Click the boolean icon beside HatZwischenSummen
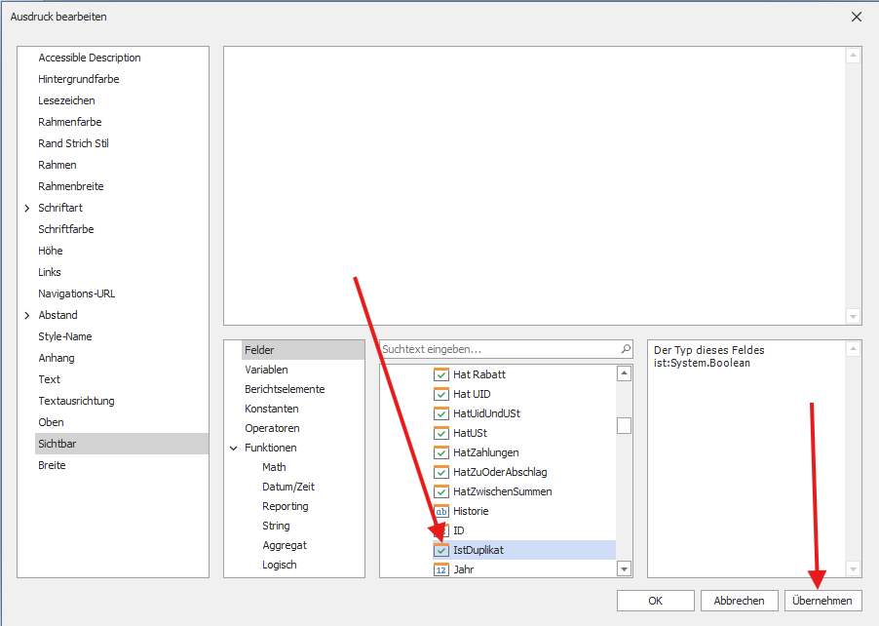879x626 pixels. 441,491
